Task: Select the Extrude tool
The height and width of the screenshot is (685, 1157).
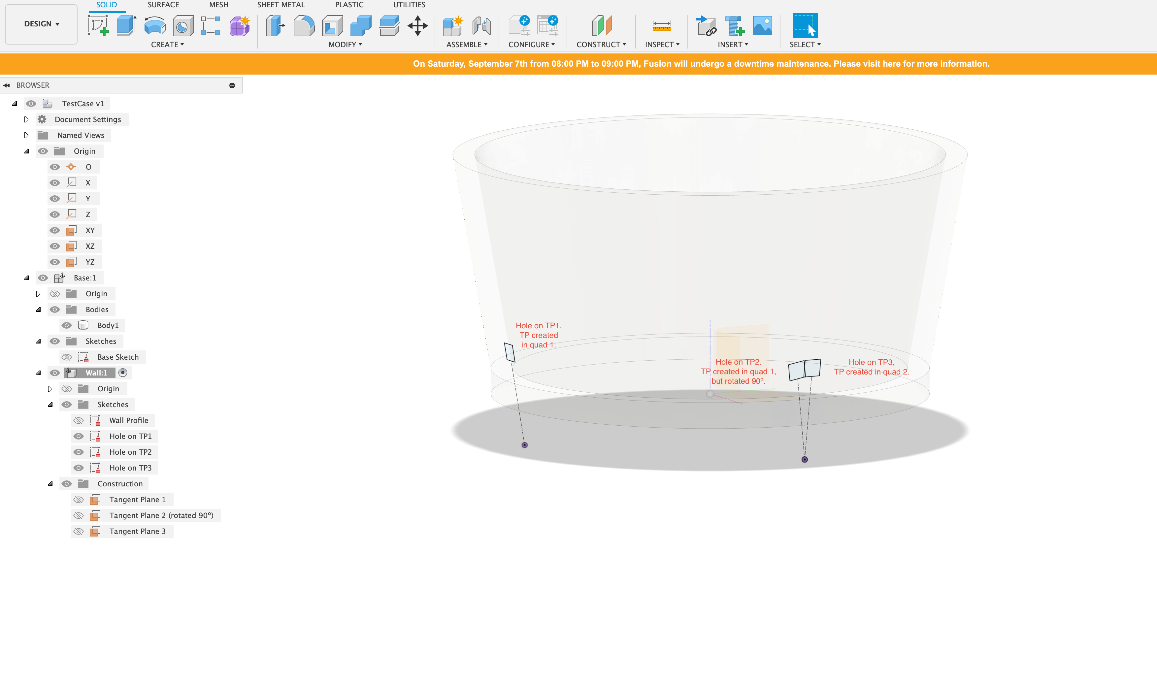Action: 126,25
